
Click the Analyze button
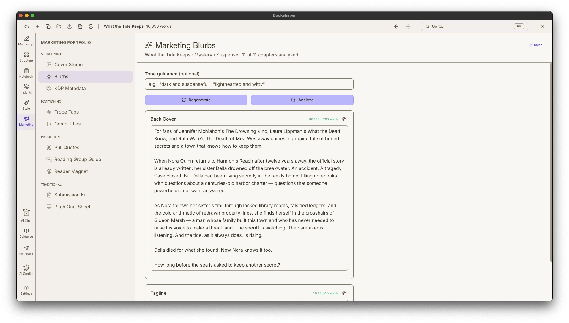(302, 100)
